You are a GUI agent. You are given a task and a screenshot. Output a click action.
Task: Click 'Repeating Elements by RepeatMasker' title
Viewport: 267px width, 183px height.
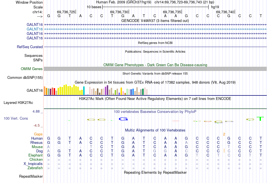pos(155,172)
